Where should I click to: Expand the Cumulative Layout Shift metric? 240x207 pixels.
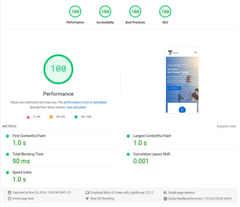coord(152,154)
